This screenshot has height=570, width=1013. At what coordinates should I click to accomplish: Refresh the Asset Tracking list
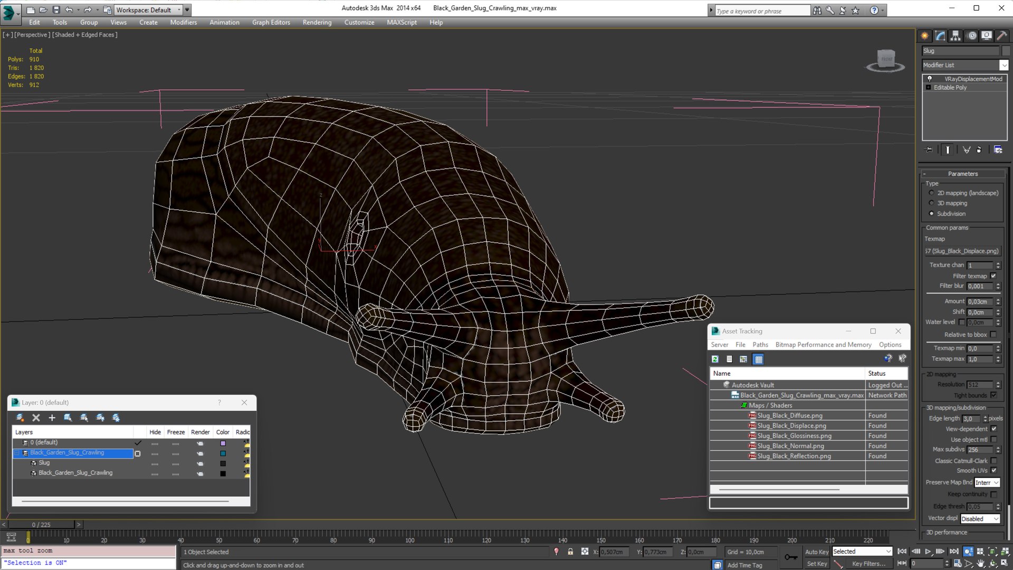[x=715, y=359]
